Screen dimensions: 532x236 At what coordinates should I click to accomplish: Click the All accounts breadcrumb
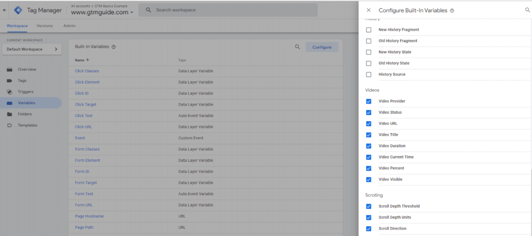point(80,6)
